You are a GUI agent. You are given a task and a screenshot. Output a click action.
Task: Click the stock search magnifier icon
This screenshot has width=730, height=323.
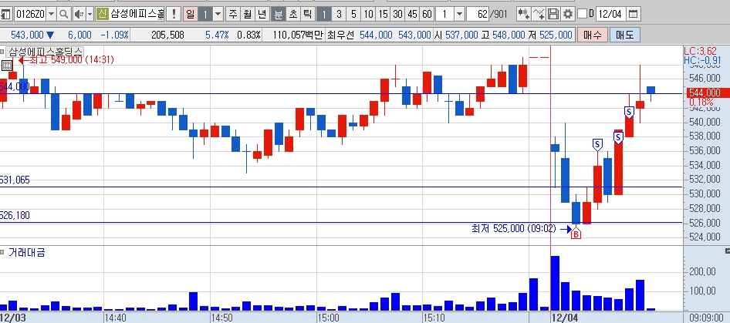pyautogui.click(x=64, y=14)
